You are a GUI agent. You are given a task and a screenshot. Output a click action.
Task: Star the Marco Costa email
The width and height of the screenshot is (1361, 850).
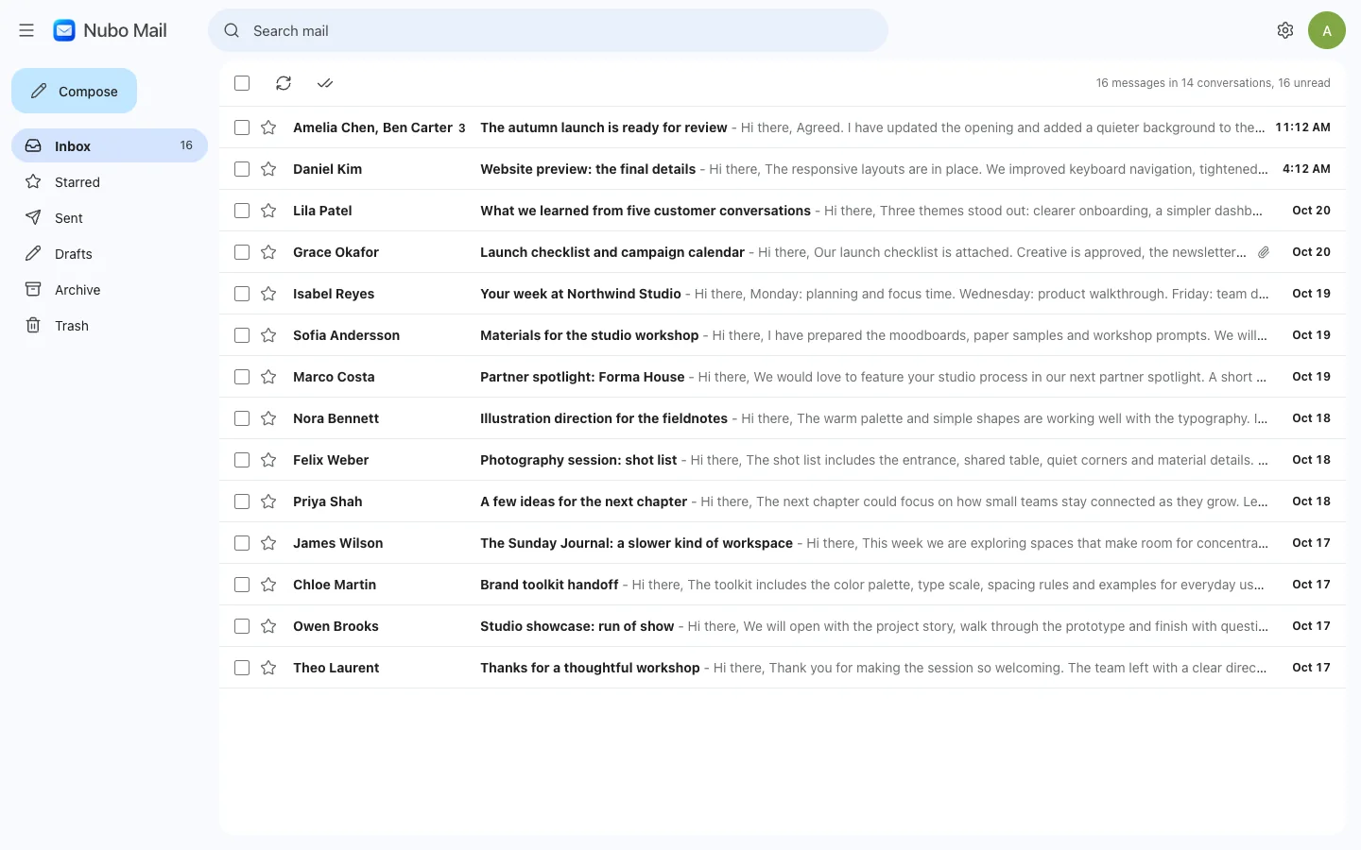click(268, 377)
